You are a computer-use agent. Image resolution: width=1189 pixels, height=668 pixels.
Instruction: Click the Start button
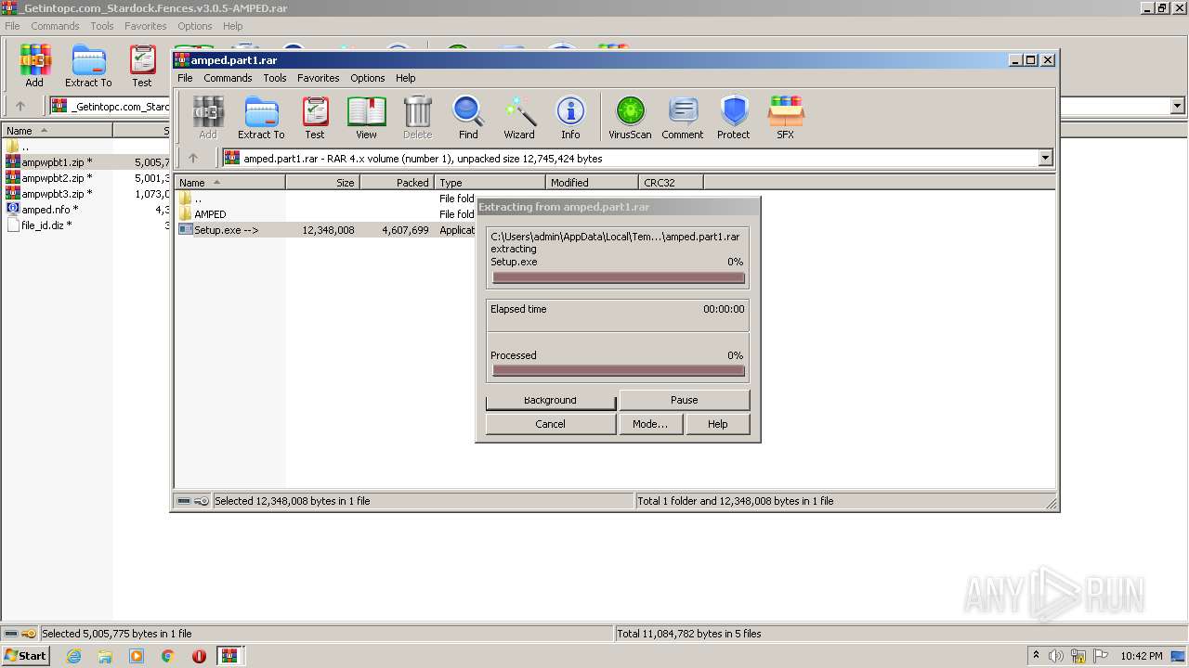tap(25, 656)
